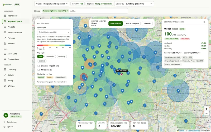The width and height of the screenshot is (211, 132).
Task: Expand the Signal layer select box
Action: pyautogui.click(x=54, y=32)
